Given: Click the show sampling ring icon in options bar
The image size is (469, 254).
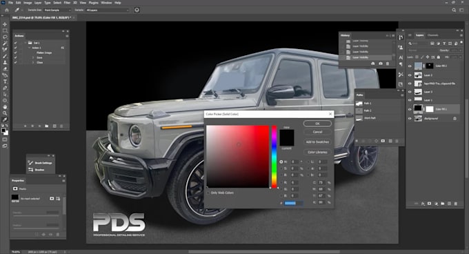Looking at the screenshot, I should tap(137, 10).
